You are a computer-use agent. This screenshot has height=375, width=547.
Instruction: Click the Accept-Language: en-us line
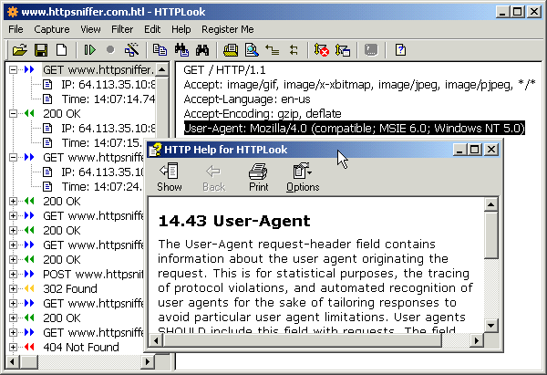247,99
